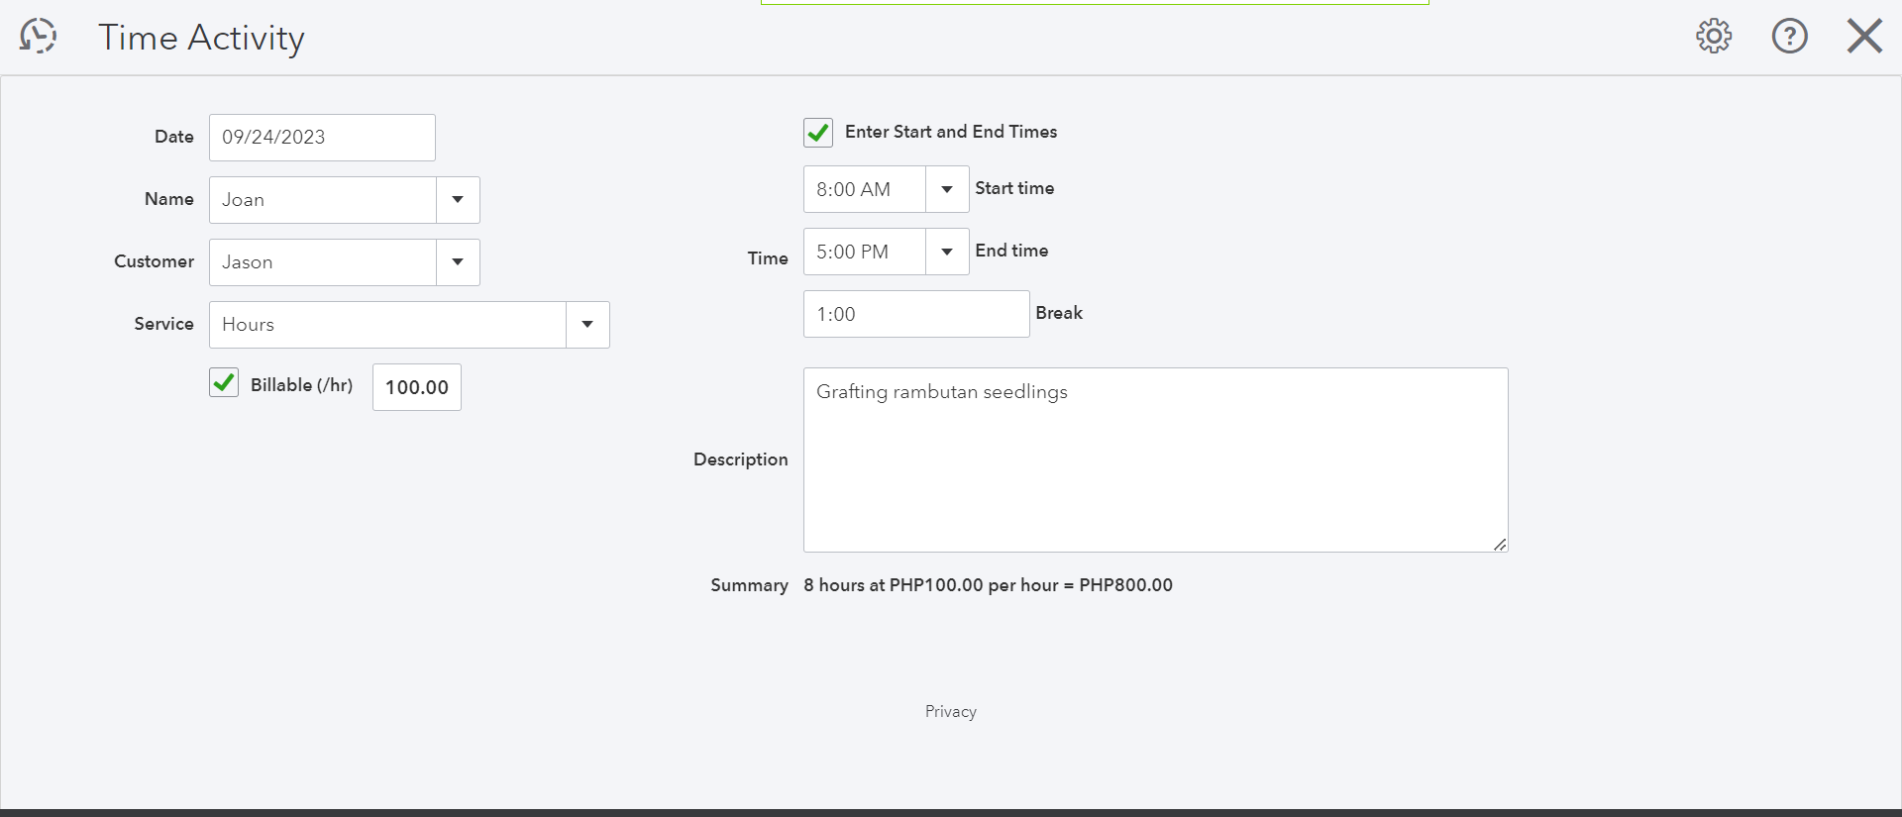1902x817 pixels.
Task: Uncheck Enter Start and End Times
Action: pos(818,133)
